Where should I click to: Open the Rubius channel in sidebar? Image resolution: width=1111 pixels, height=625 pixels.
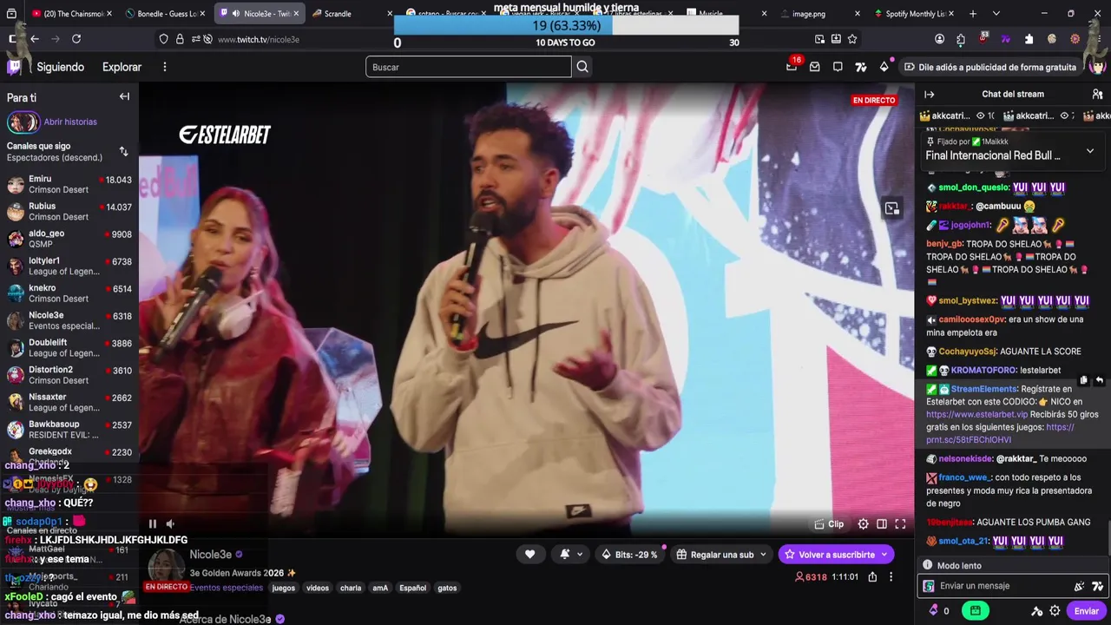(69, 212)
